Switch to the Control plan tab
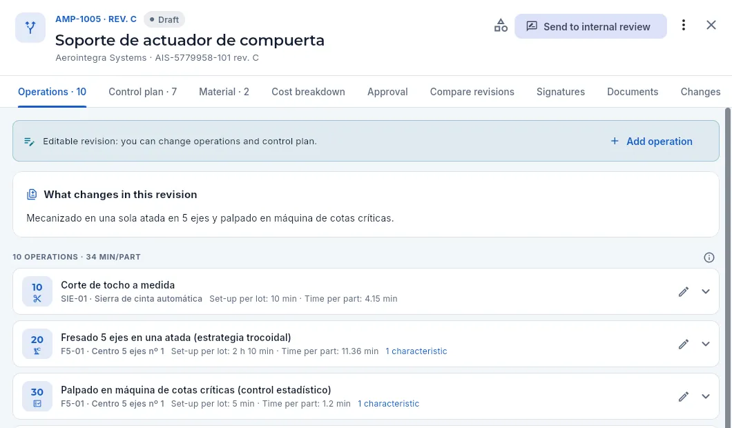Screen dimensions: 732x428 [x=142, y=92]
